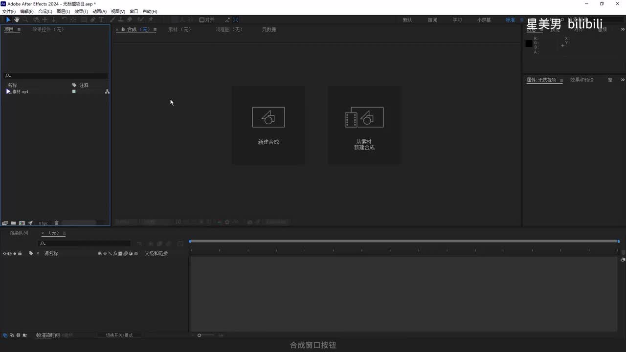Create new folder in Project panel
The width and height of the screenshot is (626, 352).
tap(13, 223)
